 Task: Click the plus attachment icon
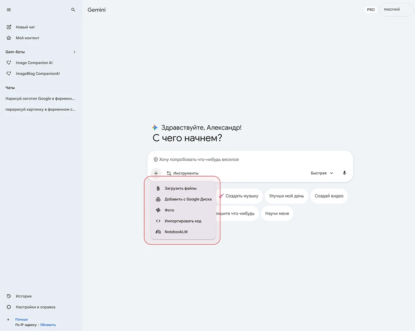pos(156,173)
